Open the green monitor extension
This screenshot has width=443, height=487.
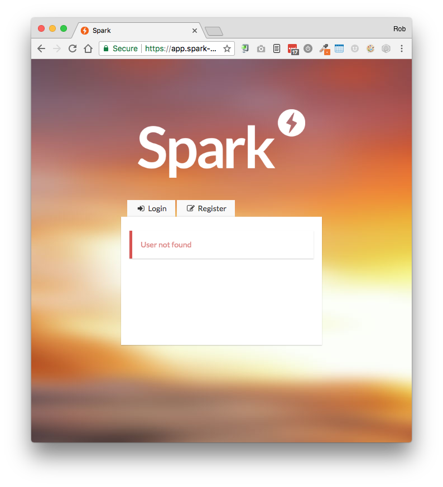245,48
